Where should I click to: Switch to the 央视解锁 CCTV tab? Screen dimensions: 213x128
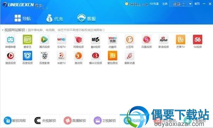click(45, 121)
